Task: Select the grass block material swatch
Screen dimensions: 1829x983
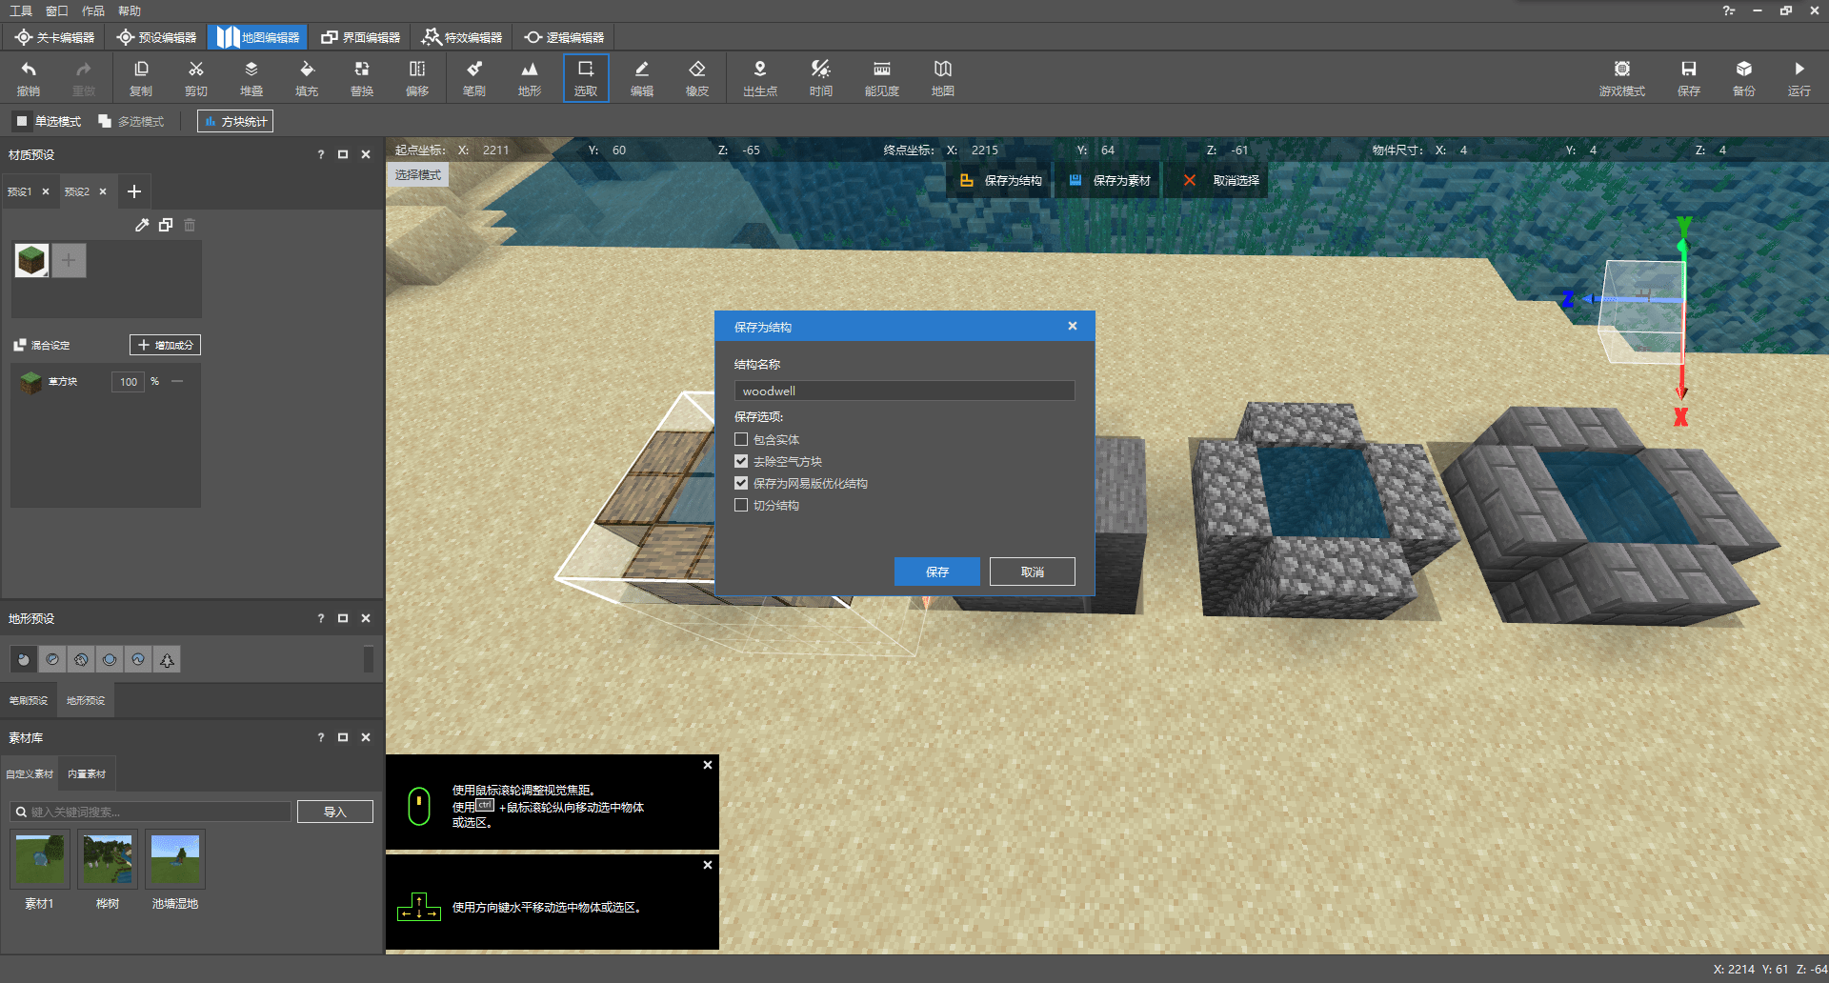Action: [31, 260]
